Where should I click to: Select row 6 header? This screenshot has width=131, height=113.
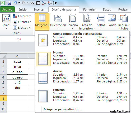3,88
